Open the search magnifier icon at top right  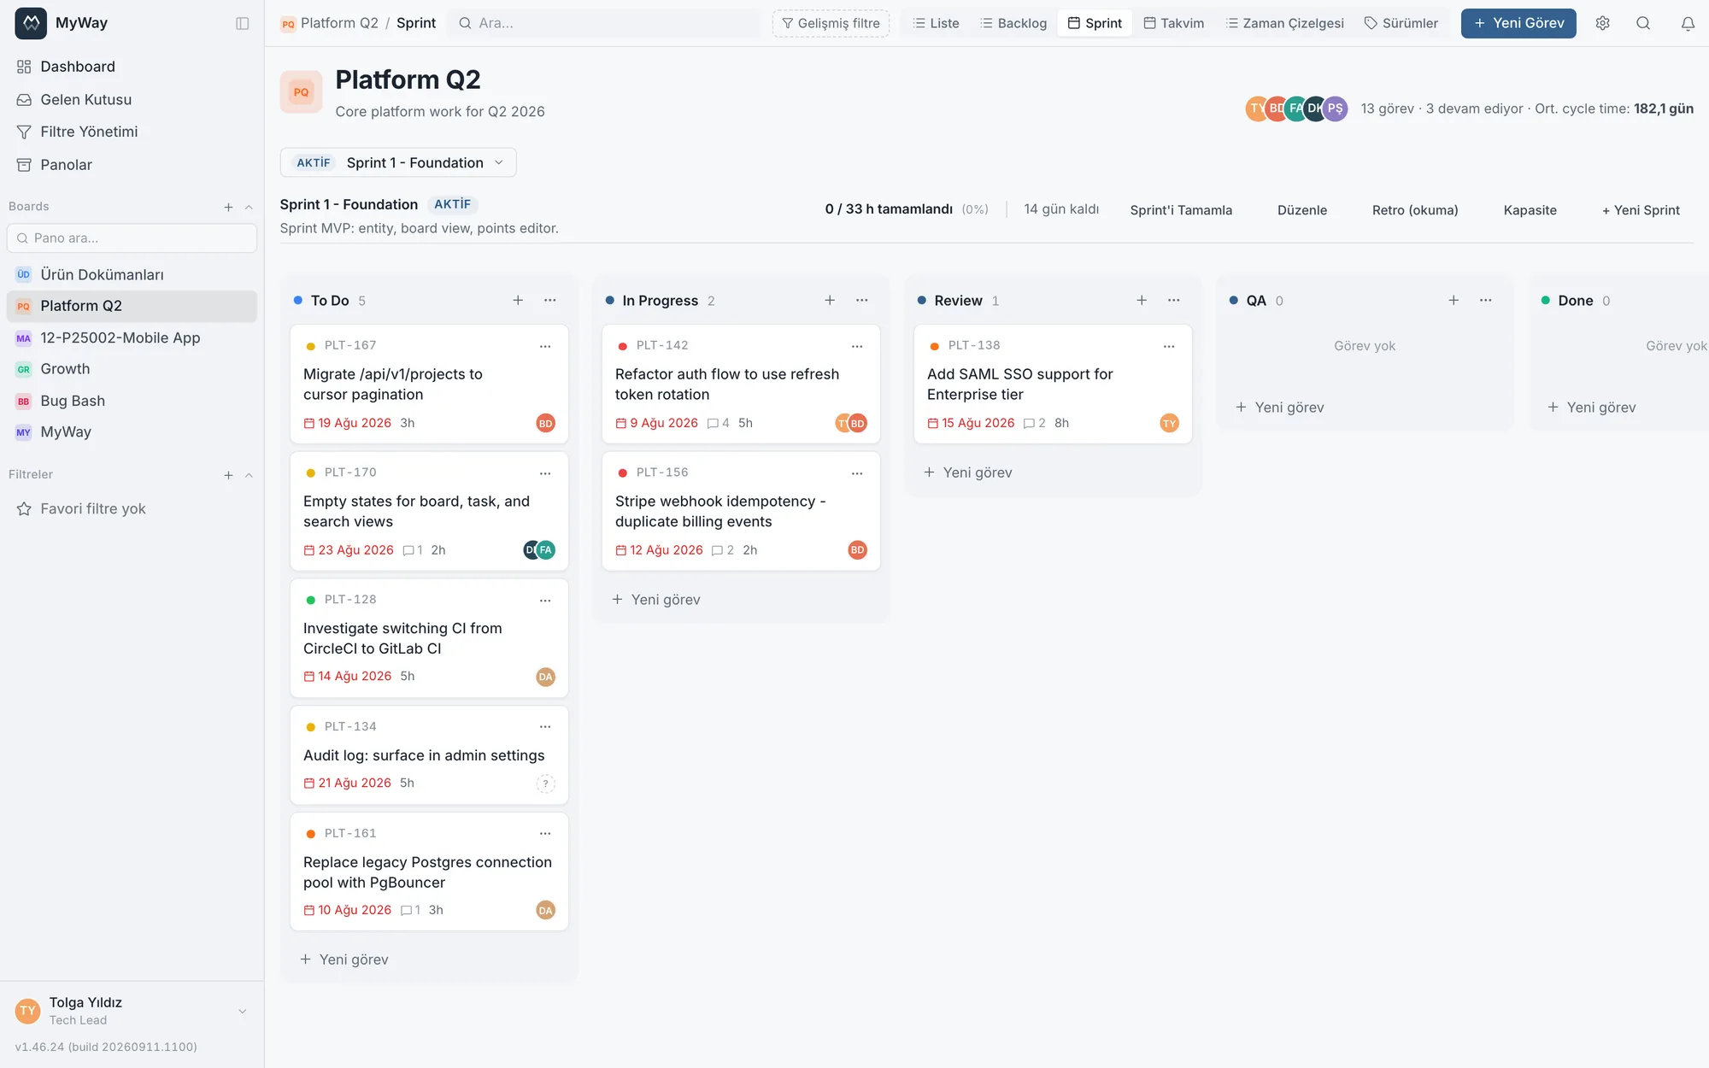coord(1643,23)
